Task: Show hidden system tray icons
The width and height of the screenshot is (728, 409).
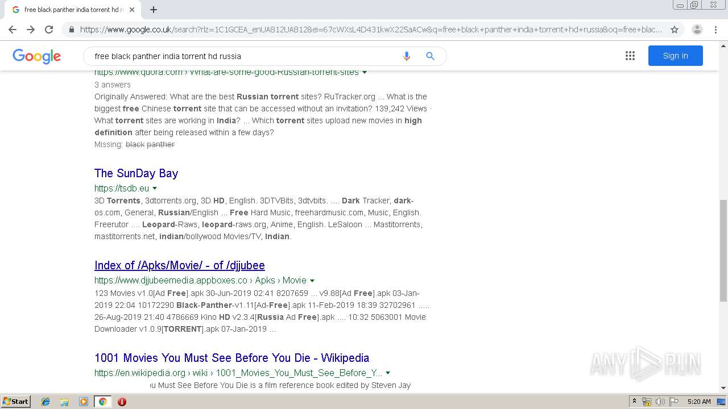Action: click(634, 402)
